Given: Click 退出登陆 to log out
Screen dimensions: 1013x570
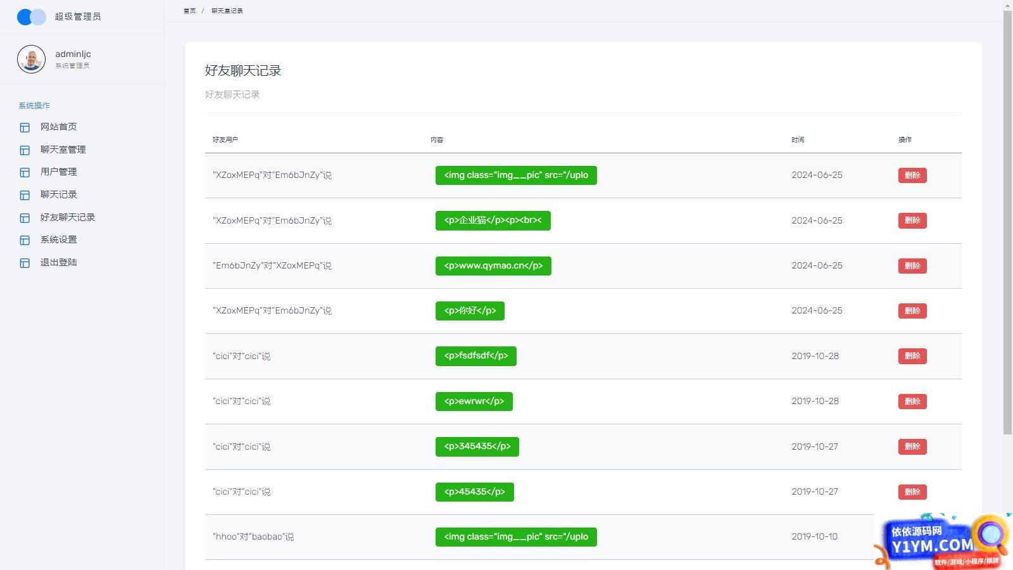Looking at the screenshot, I should tap(59, 262).
